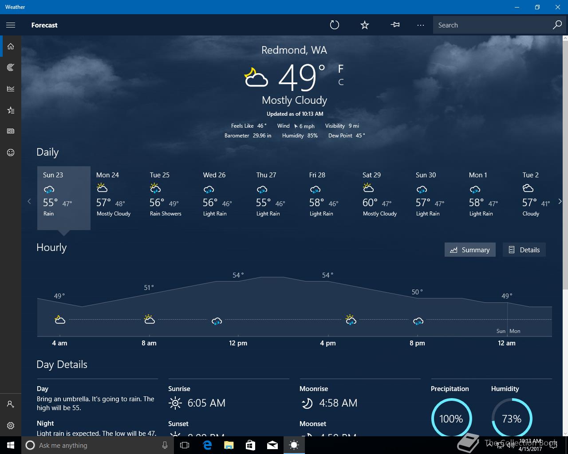The height and width of the screenshot is (454, 568).
Task: Click the Barometer 29.96 in reading
Action: click(248, 136)
